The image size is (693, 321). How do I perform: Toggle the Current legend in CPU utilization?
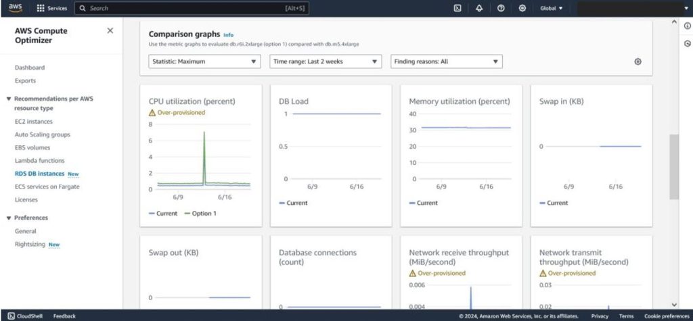click(163, 214)
